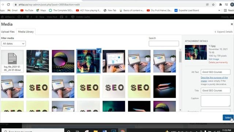234x132 pixels.
Task: Open the Gmail bookmark
Action: [x=12, y=10]
